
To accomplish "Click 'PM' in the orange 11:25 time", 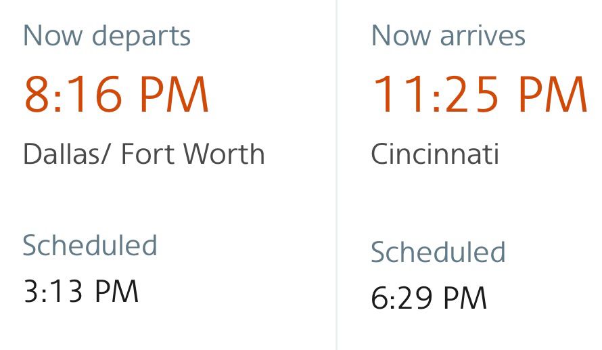I will point(553,94).
